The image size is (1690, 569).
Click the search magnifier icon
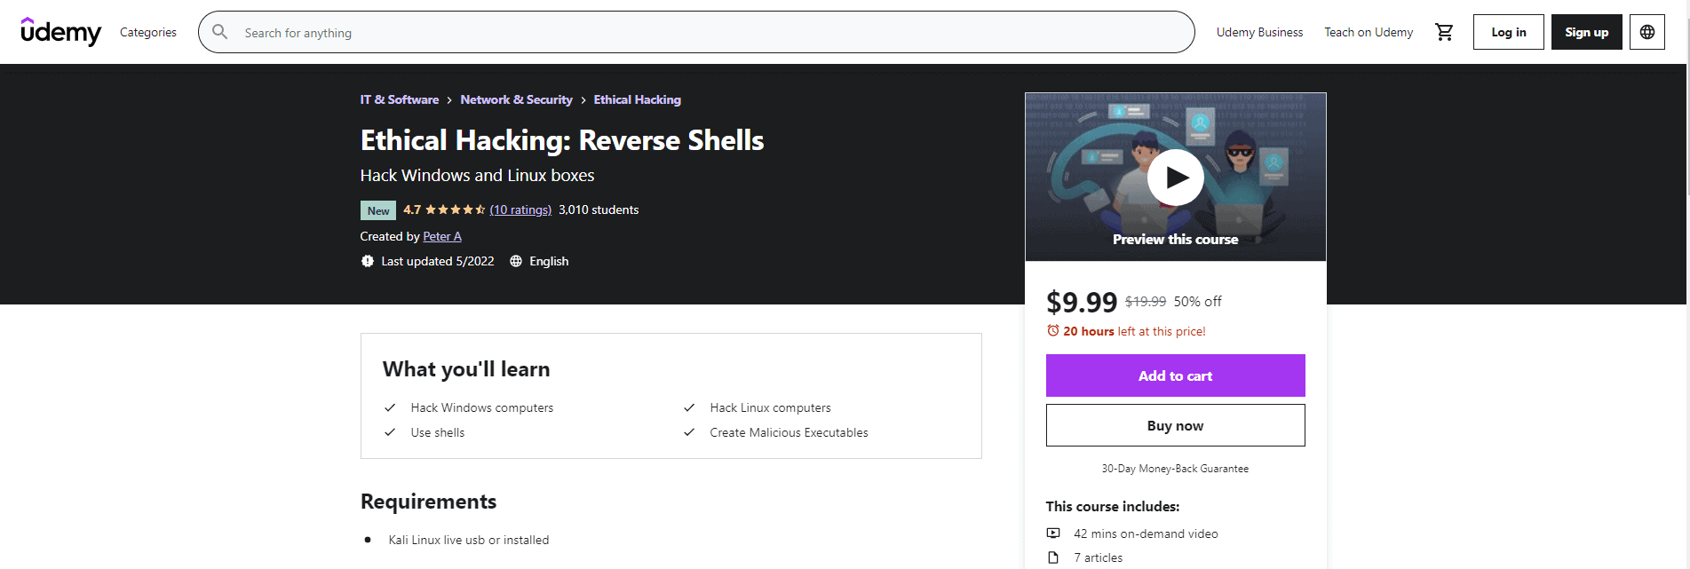(220, 32)
